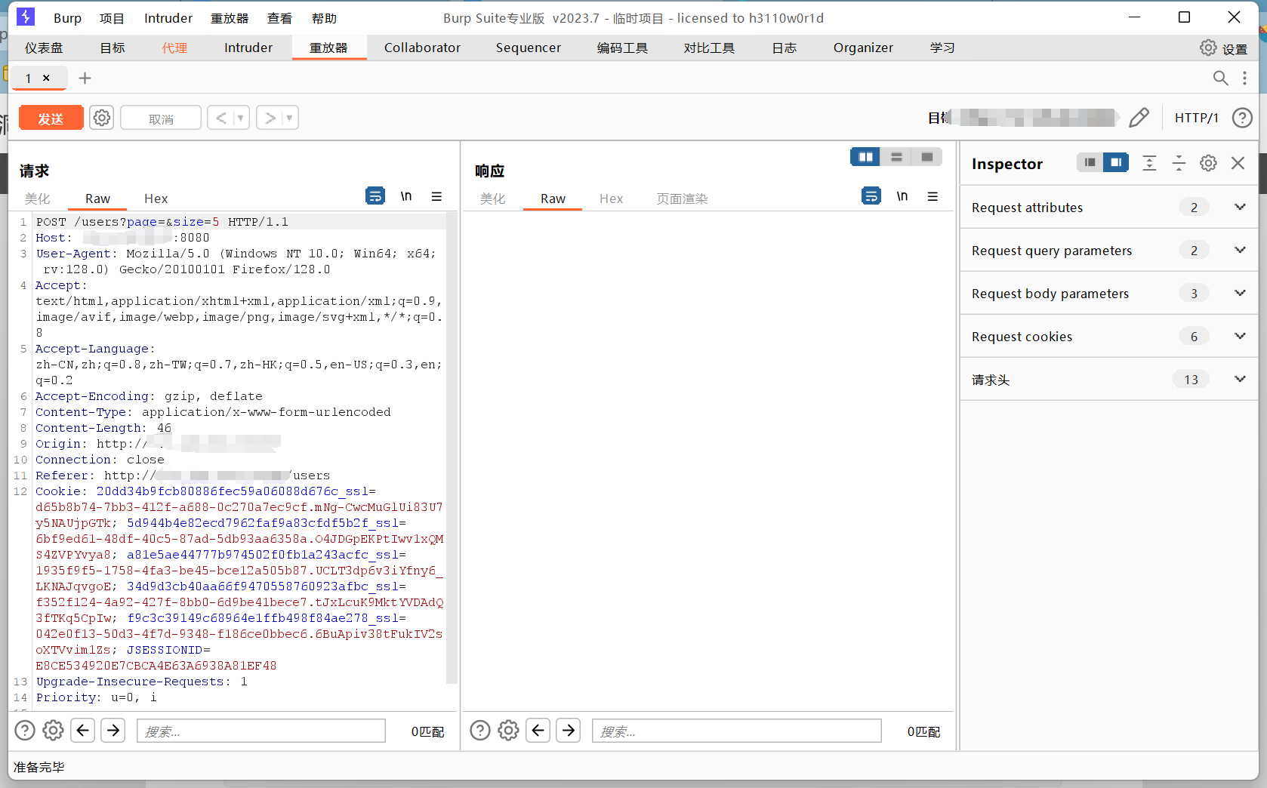Select the request Hex view tab

[156, 199]
